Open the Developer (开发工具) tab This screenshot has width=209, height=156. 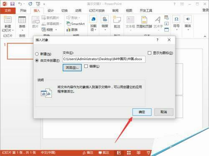[146, 10]
